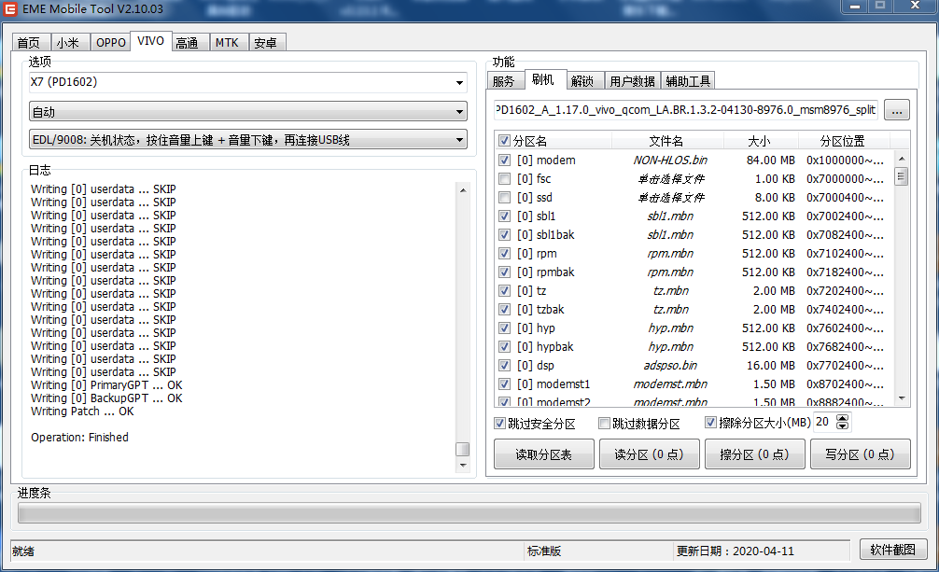Uncheck the hypbak partition checkbox
This screenshot has width=939, height=572.
[x=504, y=346]
